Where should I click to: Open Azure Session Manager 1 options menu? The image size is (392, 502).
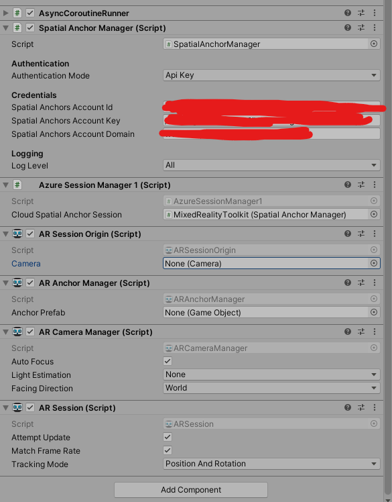[375, 185]
